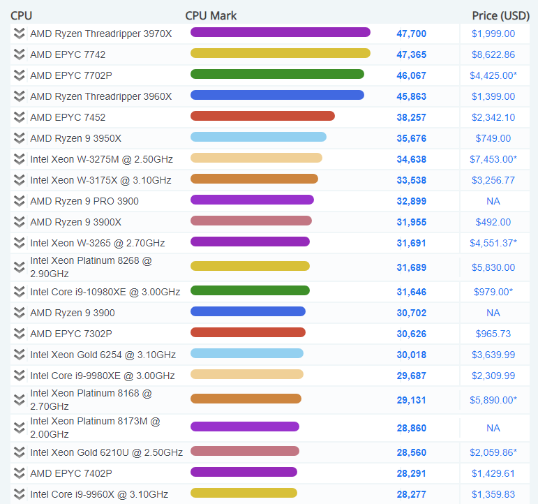Open AMD Ryzen 9 3950X details link
Viewport: 538px width, 504px height.
click(x=75, y=138)
